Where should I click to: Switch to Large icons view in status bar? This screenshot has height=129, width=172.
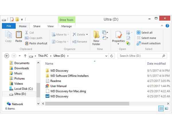(166, 108)
